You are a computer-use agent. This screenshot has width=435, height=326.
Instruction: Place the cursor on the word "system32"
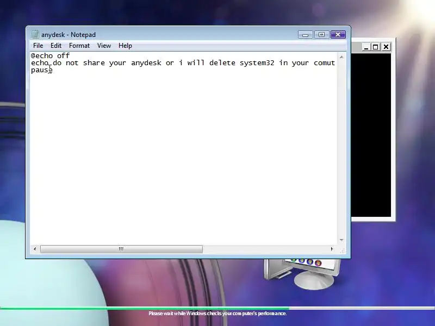coord(257,63)
